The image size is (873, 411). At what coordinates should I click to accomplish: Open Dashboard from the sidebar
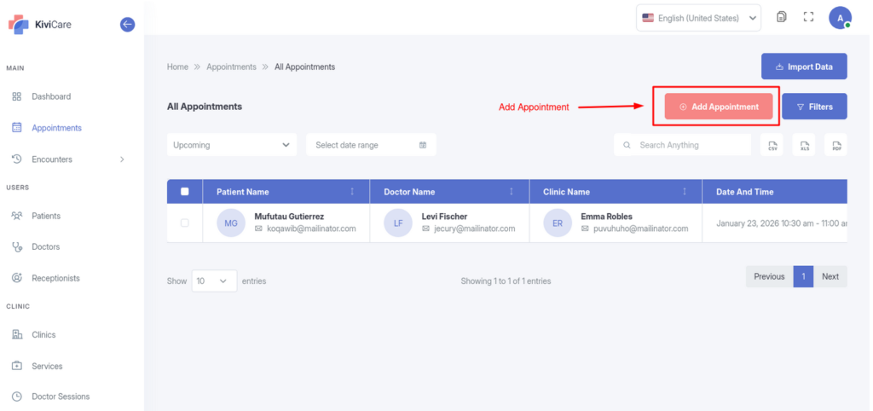click(x=51, y=96)
